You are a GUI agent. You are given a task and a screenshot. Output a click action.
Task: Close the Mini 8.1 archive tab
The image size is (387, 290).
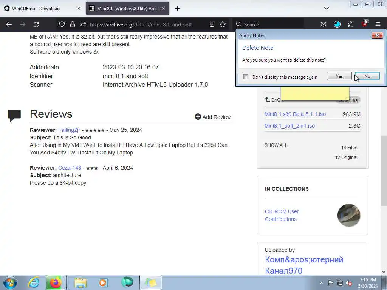tap(163, 8)
